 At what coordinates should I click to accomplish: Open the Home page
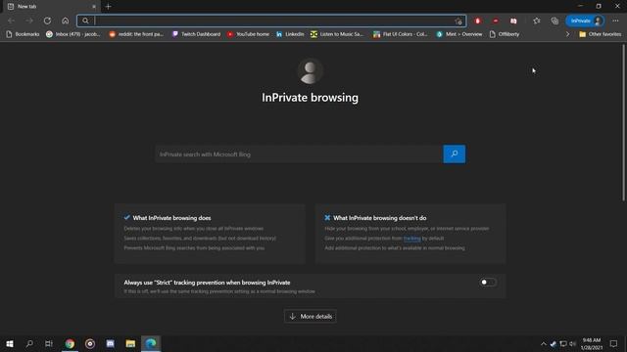(66, 21)
